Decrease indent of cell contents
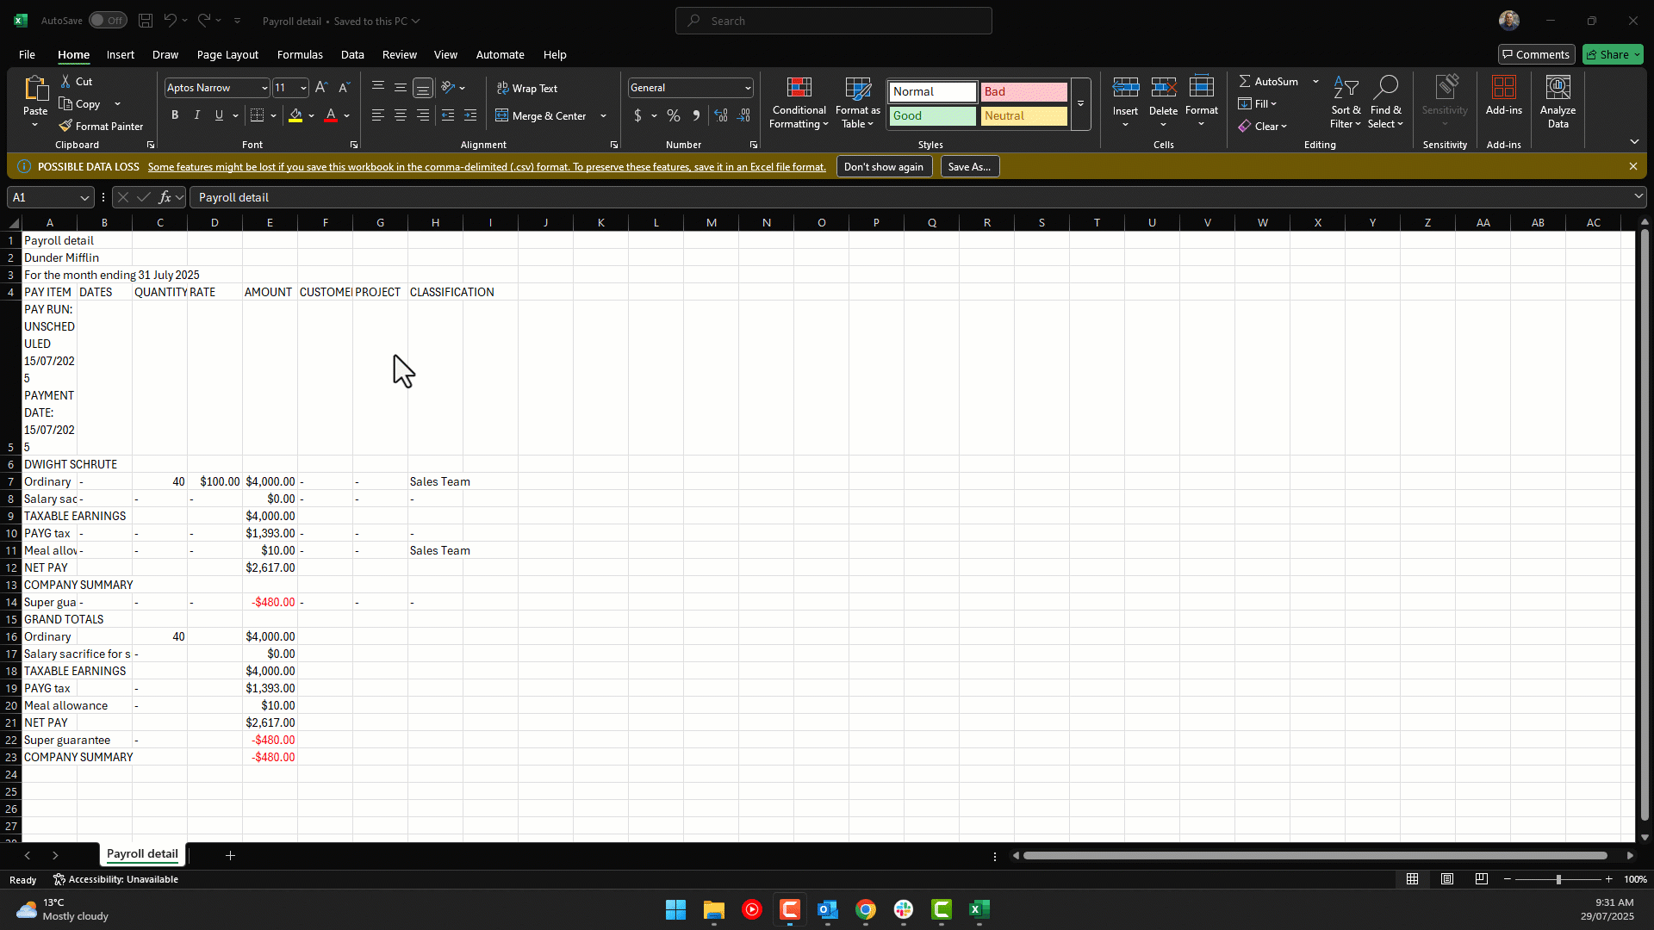Image resolution: width=1654 pixels, height=930 pixels. coord(448,115)
